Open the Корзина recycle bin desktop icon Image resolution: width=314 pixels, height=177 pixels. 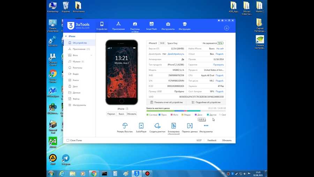click(66, 7)
